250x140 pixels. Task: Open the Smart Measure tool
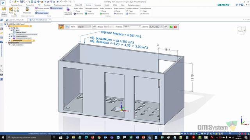(4, 11)
